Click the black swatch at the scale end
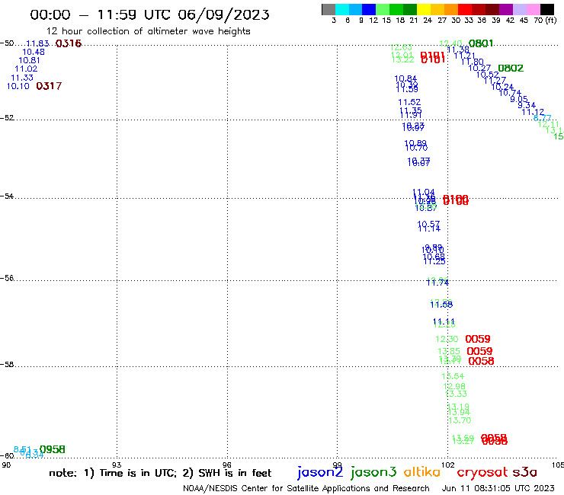564x495 pixels. point(547,9)
